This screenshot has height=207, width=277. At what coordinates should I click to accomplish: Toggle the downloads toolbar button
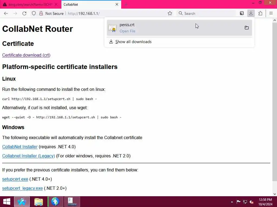[251, 13]
